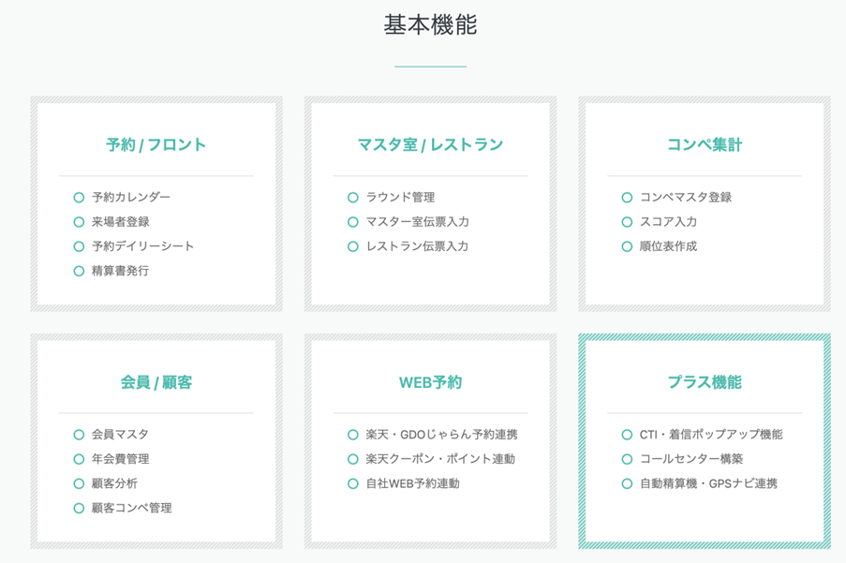Click the プラス機能 card heading
The image size is (846, 563).
pos(705,382)
